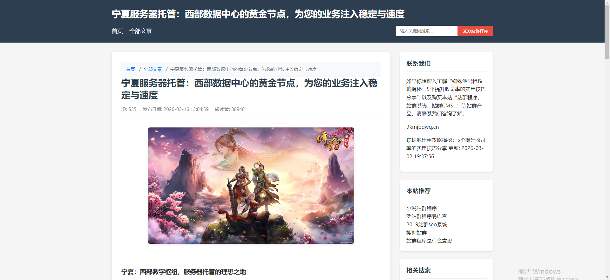This screenshot has width=610, height=280.
Task: Click the 全部文章 breadcrumb link
Action: coord(153,69)
